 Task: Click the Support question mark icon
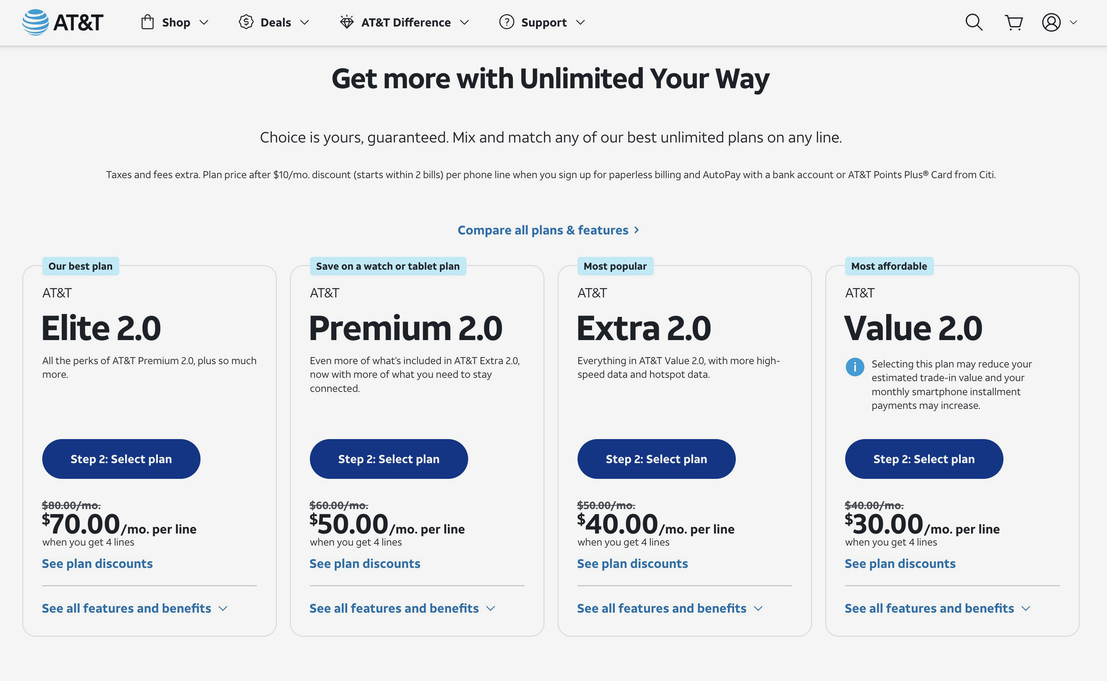507,22
